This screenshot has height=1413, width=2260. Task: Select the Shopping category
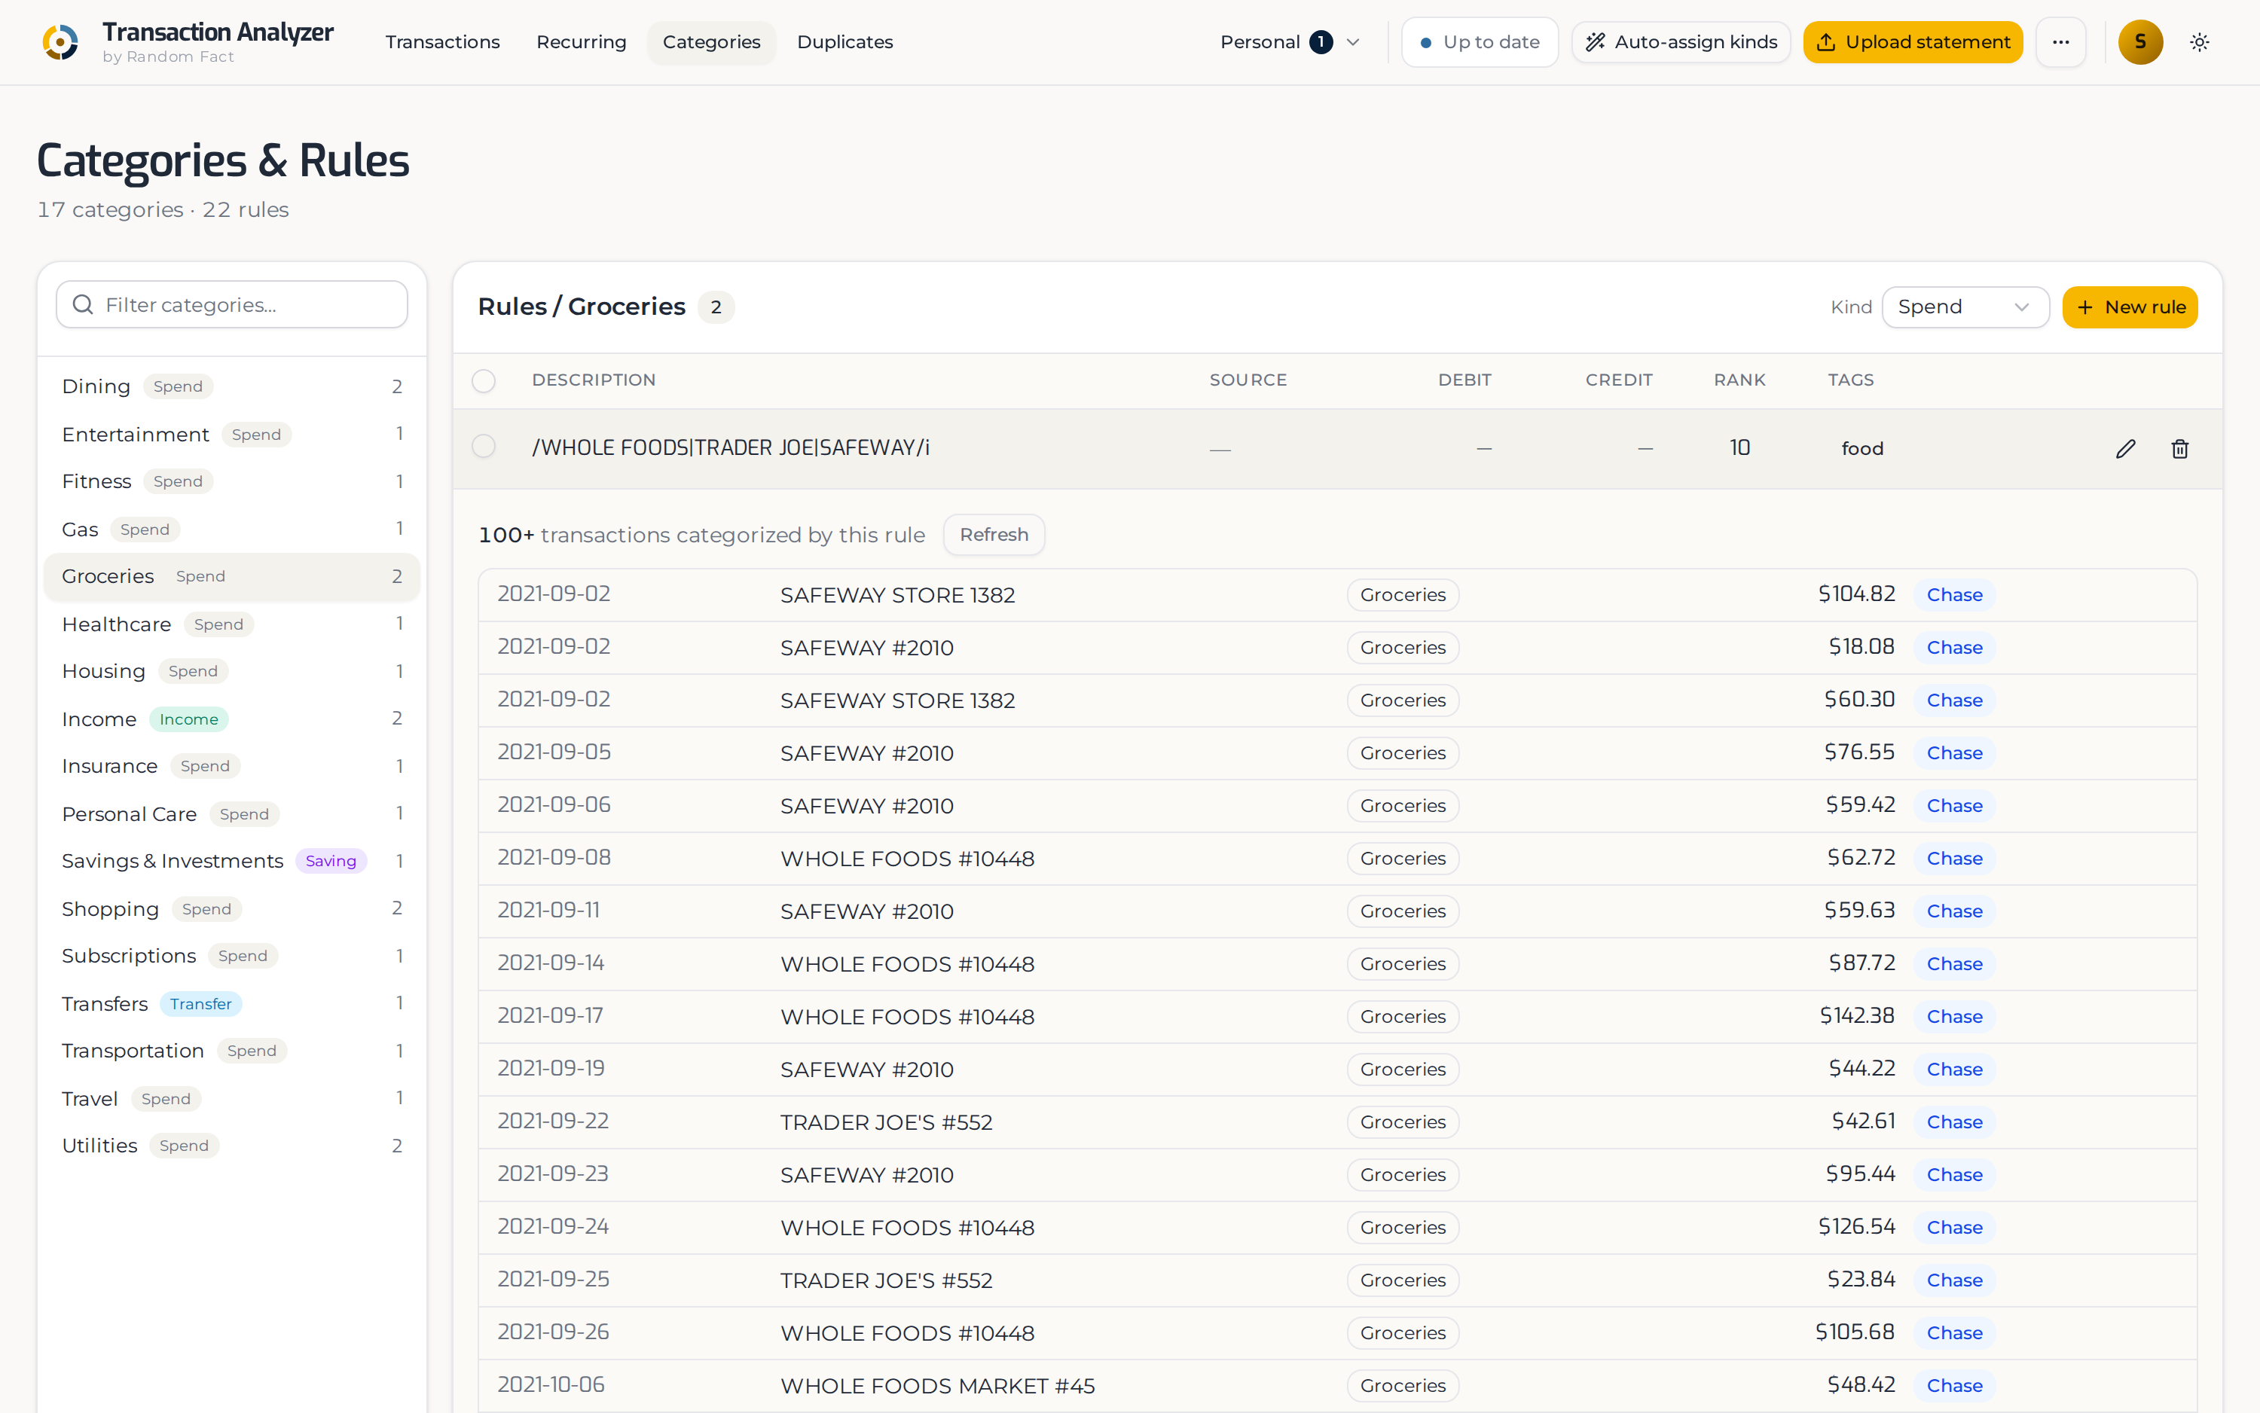tap(232, 908)
